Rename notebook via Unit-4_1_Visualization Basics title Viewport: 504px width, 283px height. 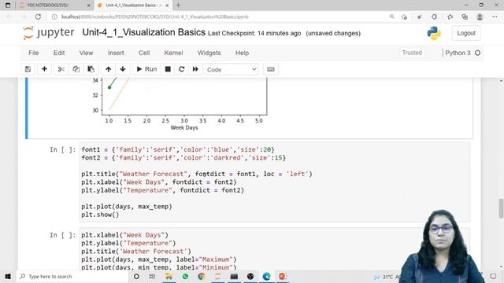[x=143, y=32]
